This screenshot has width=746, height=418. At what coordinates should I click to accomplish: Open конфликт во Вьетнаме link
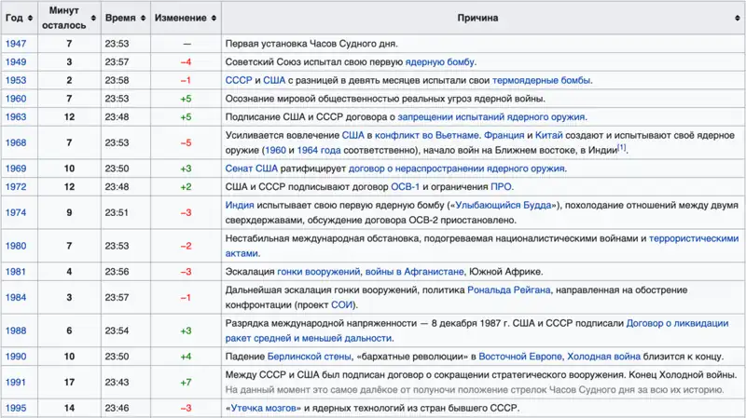(427, 135)
